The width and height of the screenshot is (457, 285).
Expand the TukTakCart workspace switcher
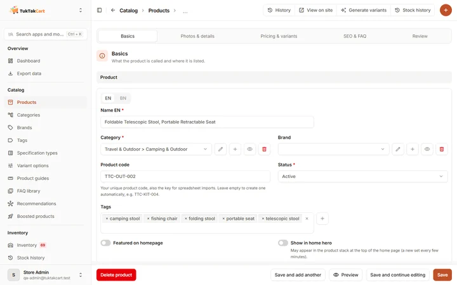[81, 11]
